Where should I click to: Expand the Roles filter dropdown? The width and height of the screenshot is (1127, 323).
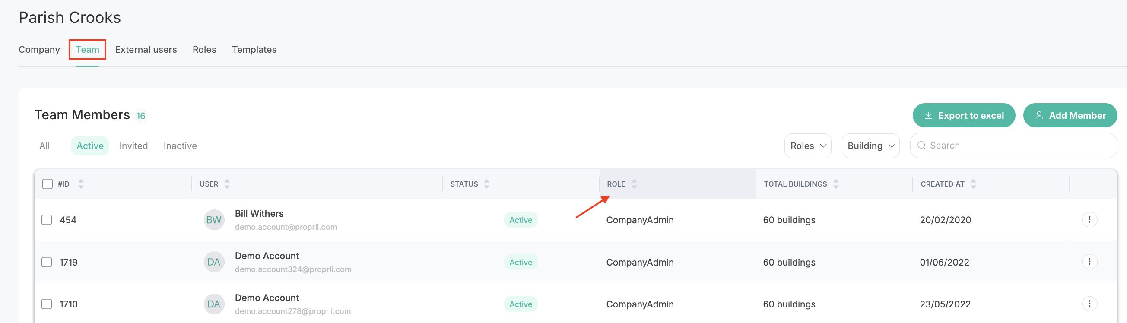808,146
